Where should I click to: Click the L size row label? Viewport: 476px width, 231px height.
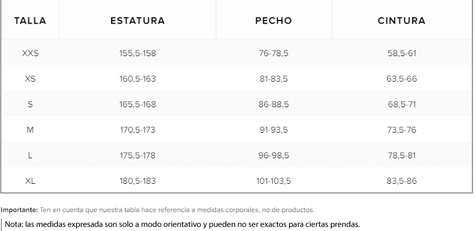30,156
